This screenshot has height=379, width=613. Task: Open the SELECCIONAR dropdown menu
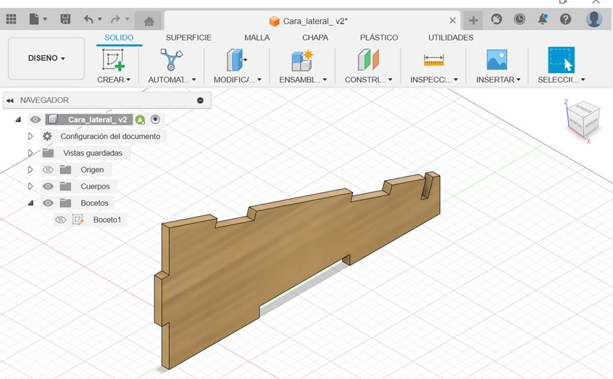561,79
